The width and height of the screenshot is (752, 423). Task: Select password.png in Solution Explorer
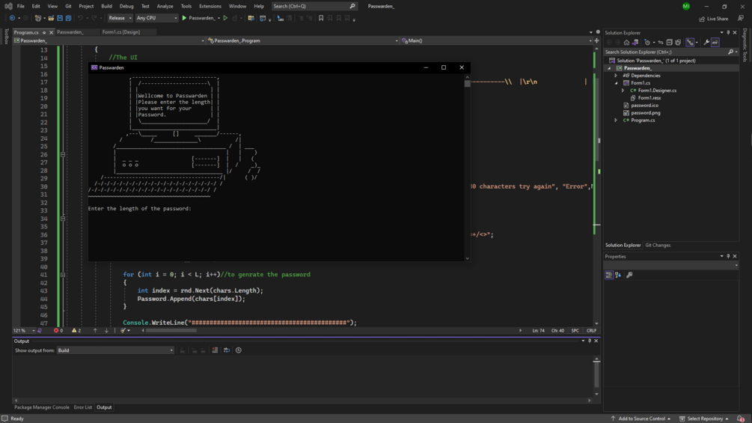point(645,113)
